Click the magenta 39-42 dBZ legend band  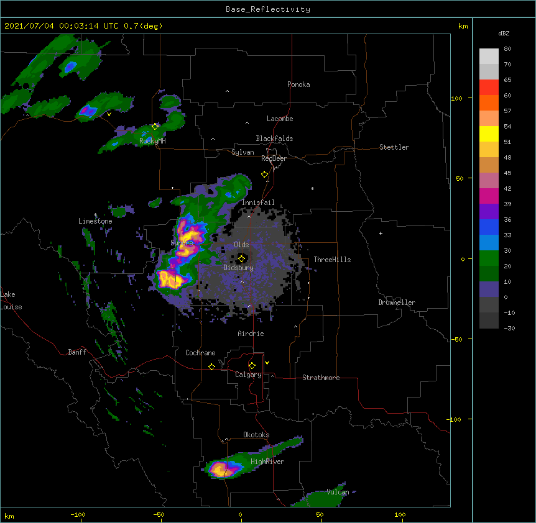[489, 196]
